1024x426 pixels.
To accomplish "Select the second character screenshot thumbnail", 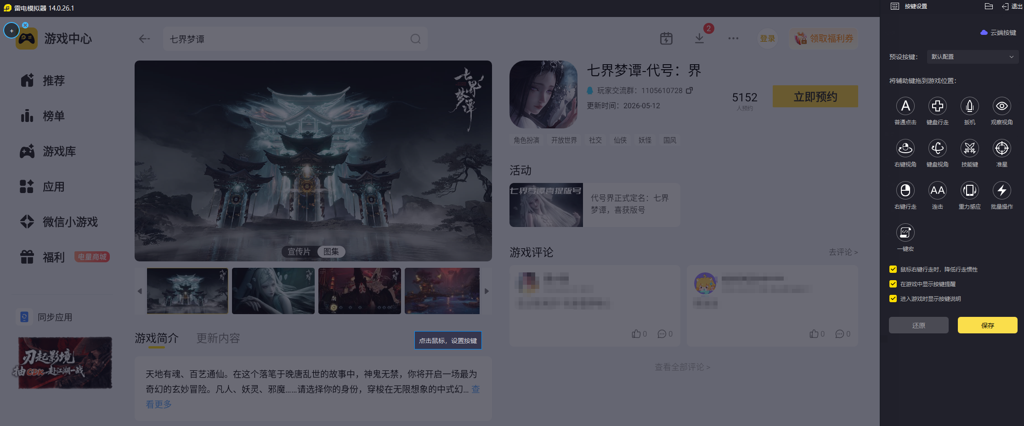I will tap(273, 291).
